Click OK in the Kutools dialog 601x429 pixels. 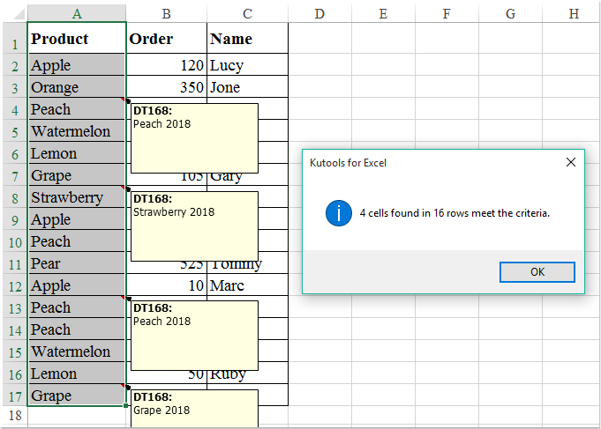537,272
